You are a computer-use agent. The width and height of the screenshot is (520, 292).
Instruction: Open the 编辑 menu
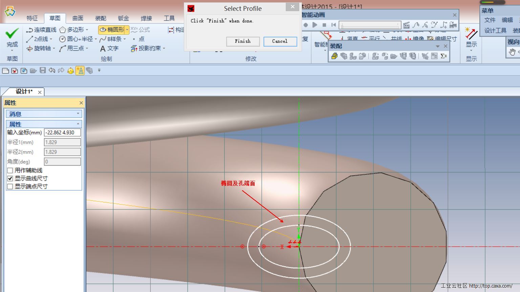click(x=507, y=20)
